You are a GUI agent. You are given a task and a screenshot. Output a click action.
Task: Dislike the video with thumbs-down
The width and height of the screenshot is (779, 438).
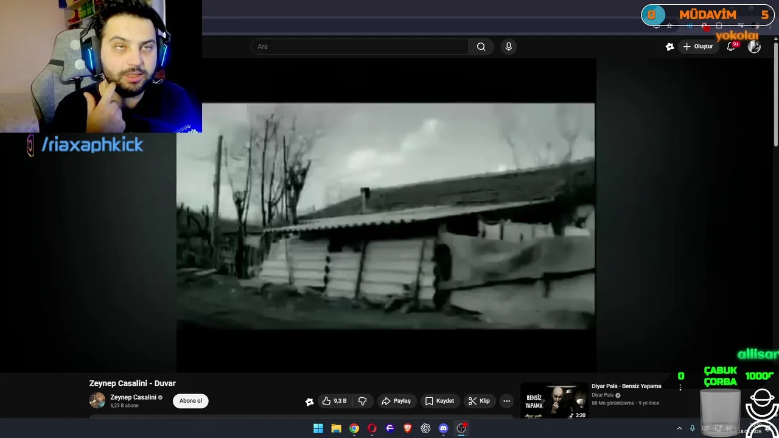(362, 401)
